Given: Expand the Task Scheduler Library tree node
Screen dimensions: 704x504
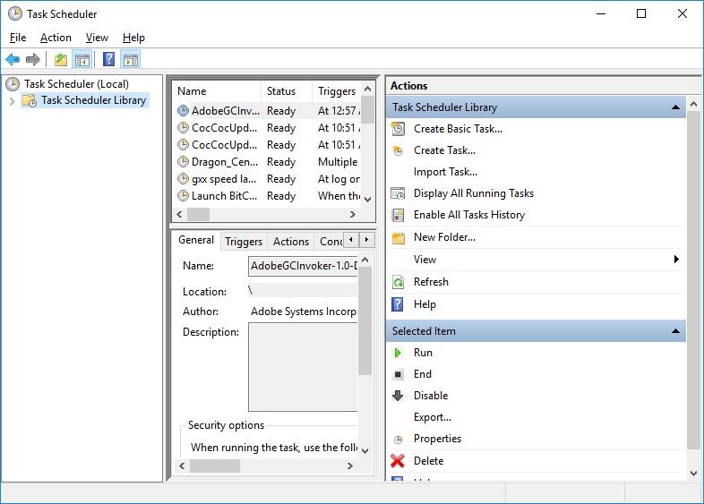Looking at the screenshot, I should point(13,101).
